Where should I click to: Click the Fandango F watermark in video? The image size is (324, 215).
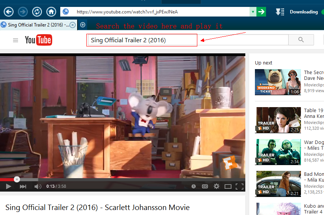230,162
